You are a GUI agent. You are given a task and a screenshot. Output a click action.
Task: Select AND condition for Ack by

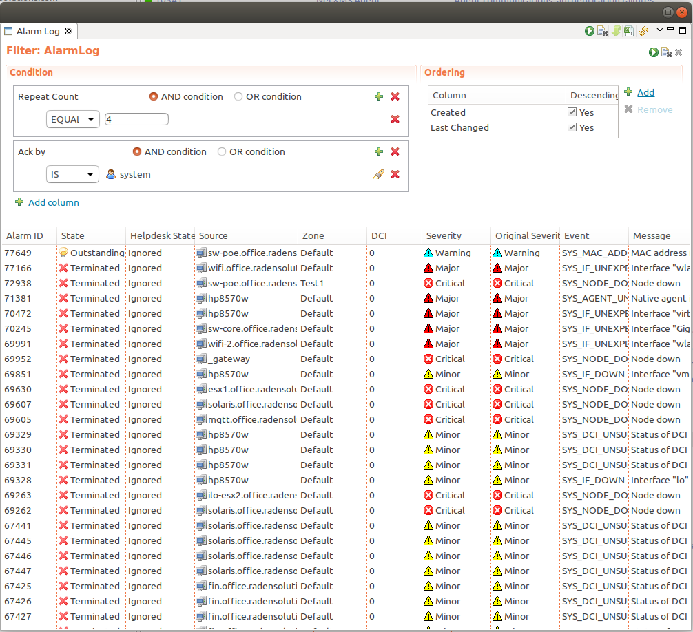137,152
